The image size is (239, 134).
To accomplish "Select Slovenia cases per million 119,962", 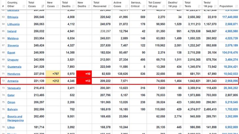I will [160, 46].
